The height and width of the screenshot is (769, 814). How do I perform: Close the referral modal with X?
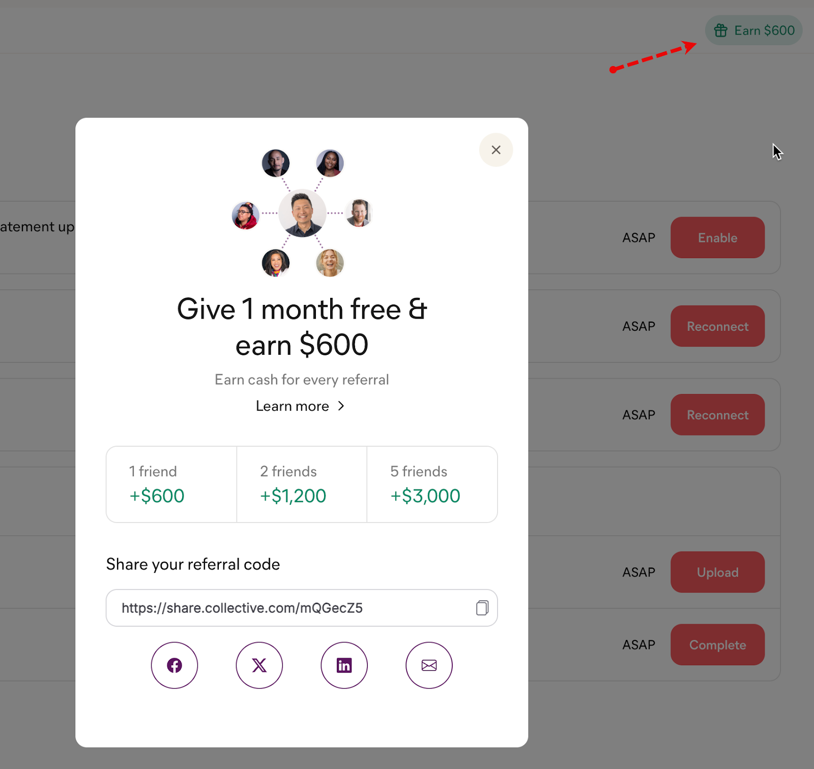tap(496, 150)
